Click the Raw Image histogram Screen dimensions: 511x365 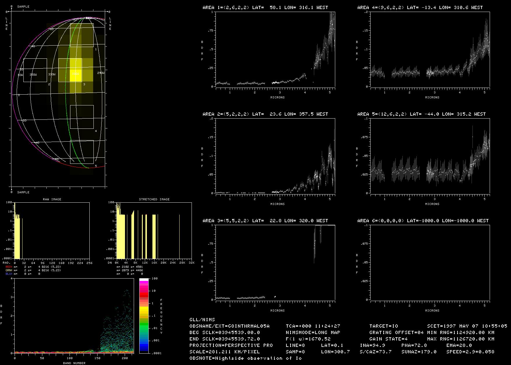52,231
